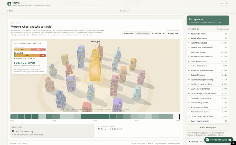Click the Replay day button
The image size is (236, 145).
click(173, 33)
